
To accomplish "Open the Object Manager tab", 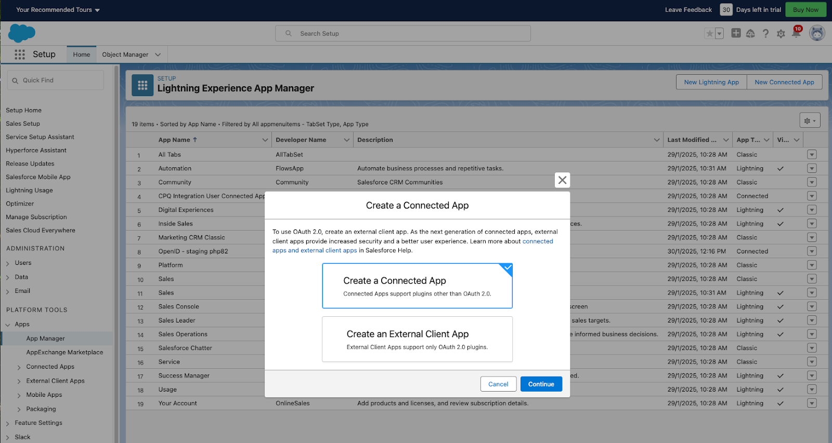I will (125, 55).
